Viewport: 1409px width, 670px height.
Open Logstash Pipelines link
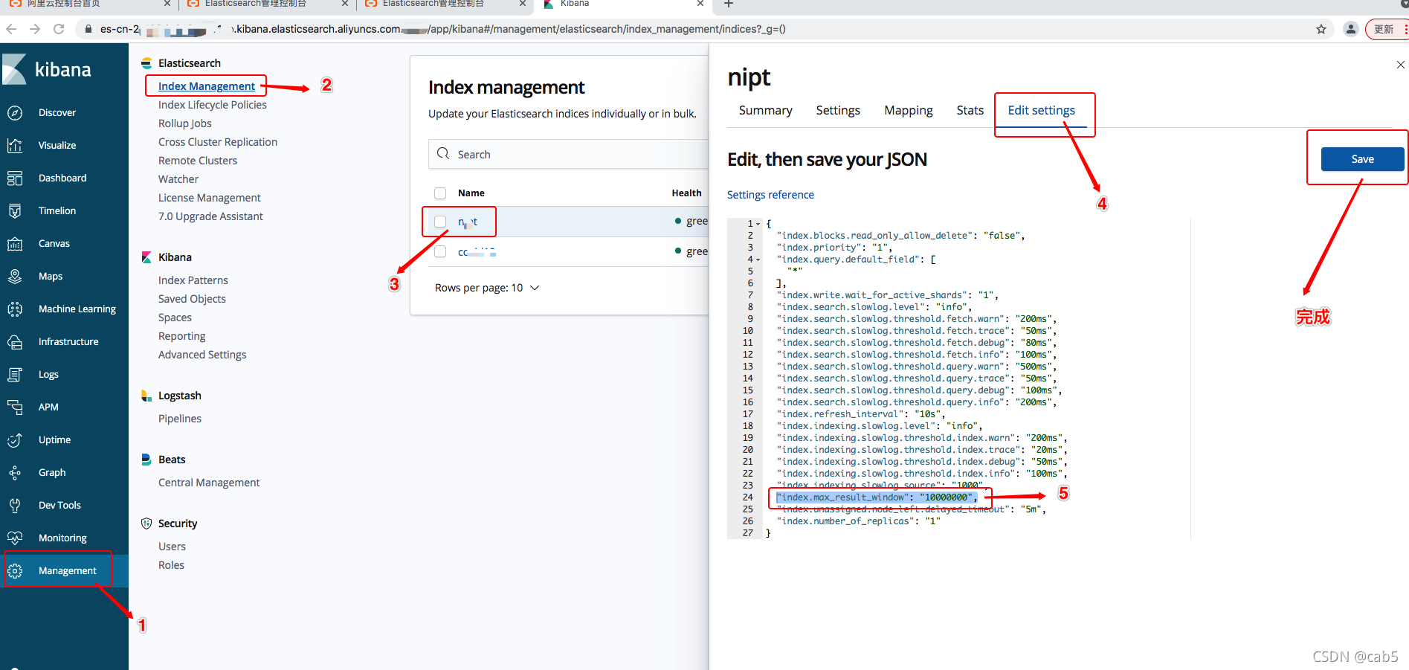tap(179, 419)
